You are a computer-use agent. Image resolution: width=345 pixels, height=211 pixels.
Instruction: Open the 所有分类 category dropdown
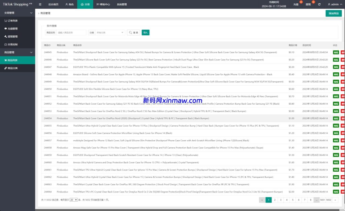pyautogui.click(x=111, y=33)
